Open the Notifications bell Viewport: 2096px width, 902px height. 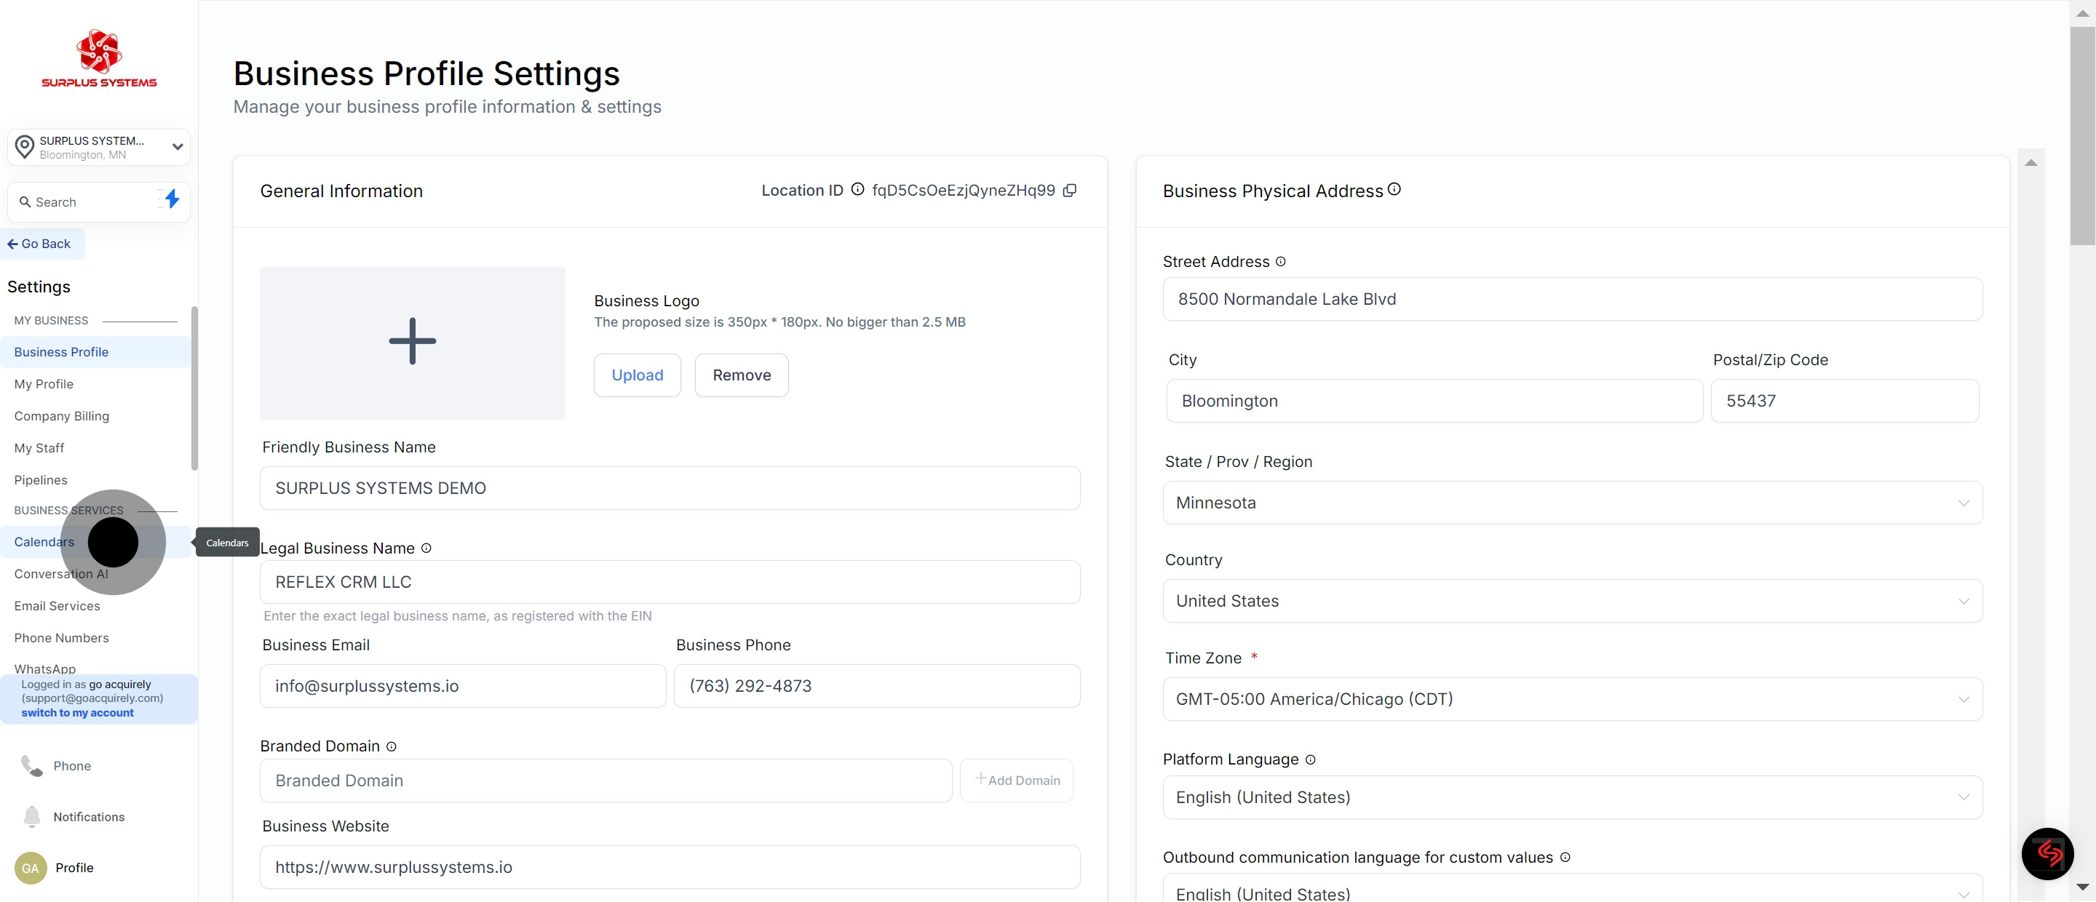pyautogui.click(x=32, y=817)
